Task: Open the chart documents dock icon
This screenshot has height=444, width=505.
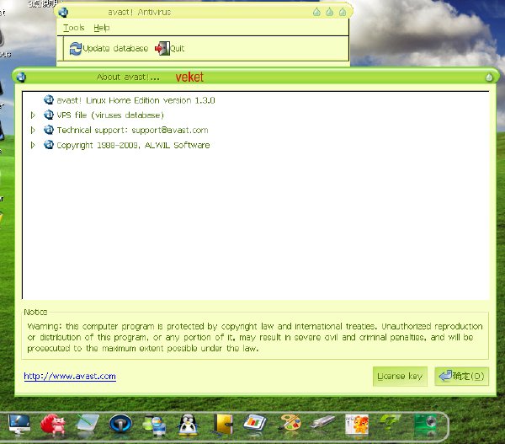Action: click(255, 424)
